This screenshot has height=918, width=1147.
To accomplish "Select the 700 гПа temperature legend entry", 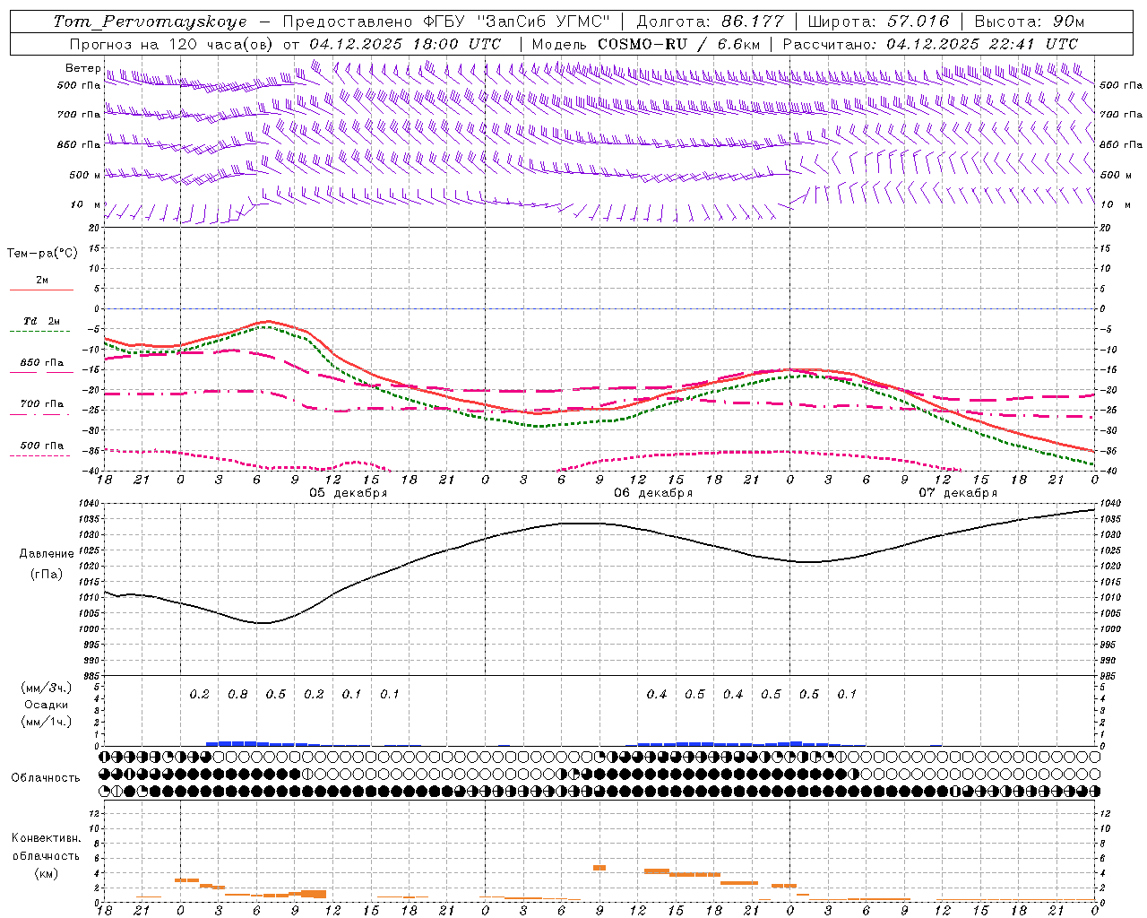I will [x=42, y=404].
